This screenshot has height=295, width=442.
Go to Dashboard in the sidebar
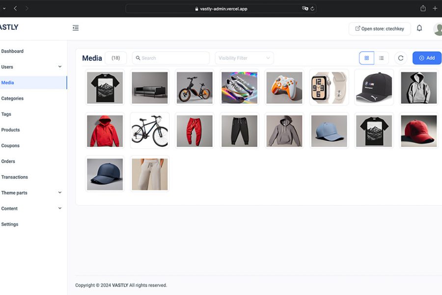pos(12,51)
